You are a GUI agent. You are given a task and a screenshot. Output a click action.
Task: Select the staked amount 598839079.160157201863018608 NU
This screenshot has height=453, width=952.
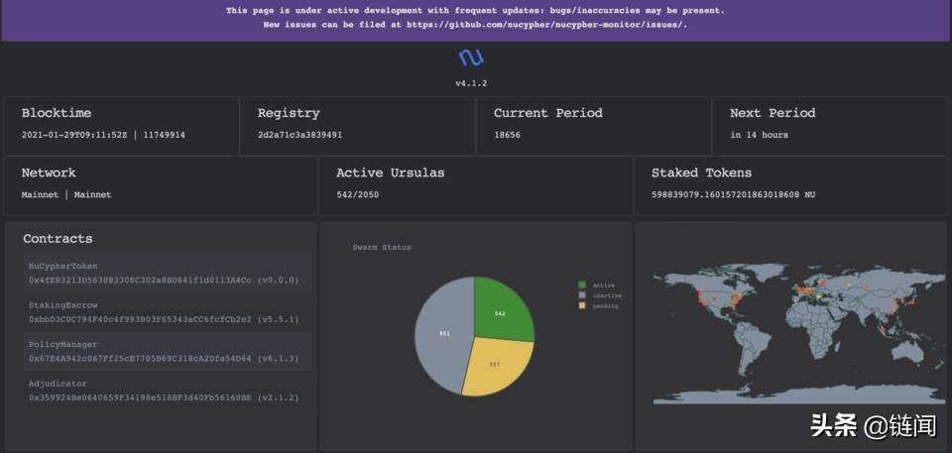(x=734, y=195)
